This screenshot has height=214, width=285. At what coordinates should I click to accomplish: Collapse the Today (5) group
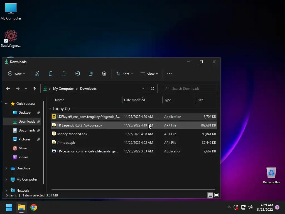[x=50, y=109]
